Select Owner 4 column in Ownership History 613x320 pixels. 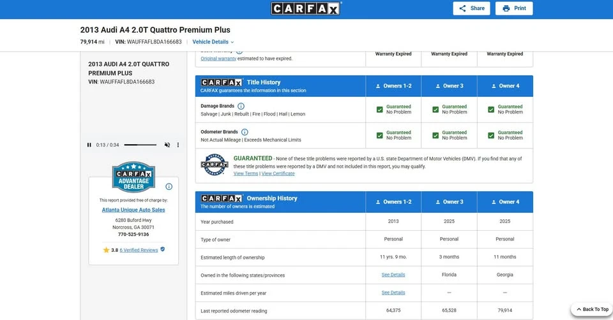coord(505,202)
